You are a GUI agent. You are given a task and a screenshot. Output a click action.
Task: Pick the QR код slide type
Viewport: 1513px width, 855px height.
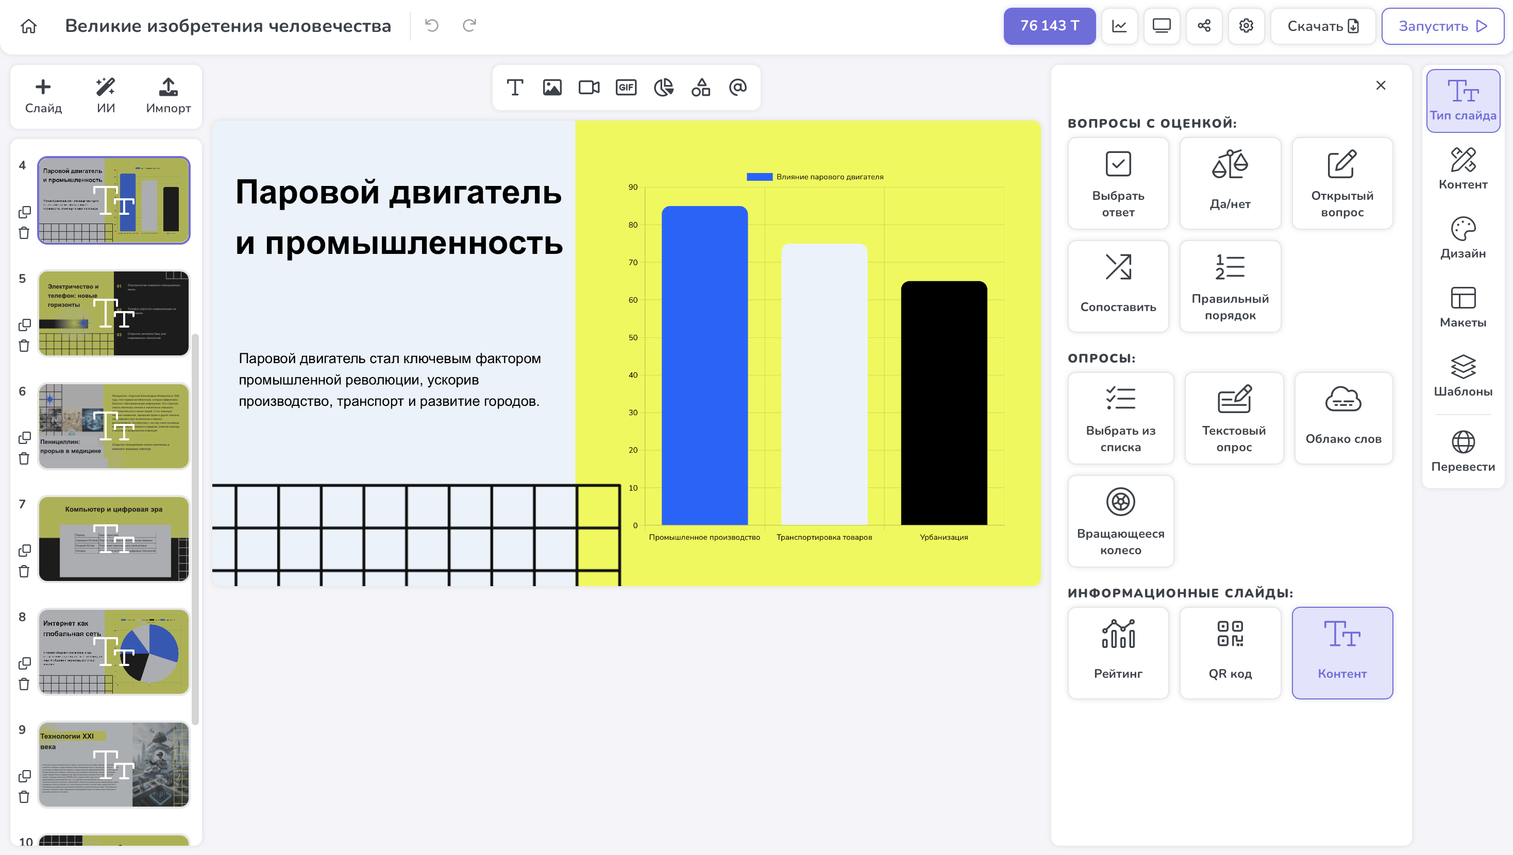pyautogui.click(x=1230, y=653)
